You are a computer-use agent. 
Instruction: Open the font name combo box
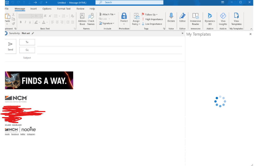pyautogui.click(x=26, y=16)
